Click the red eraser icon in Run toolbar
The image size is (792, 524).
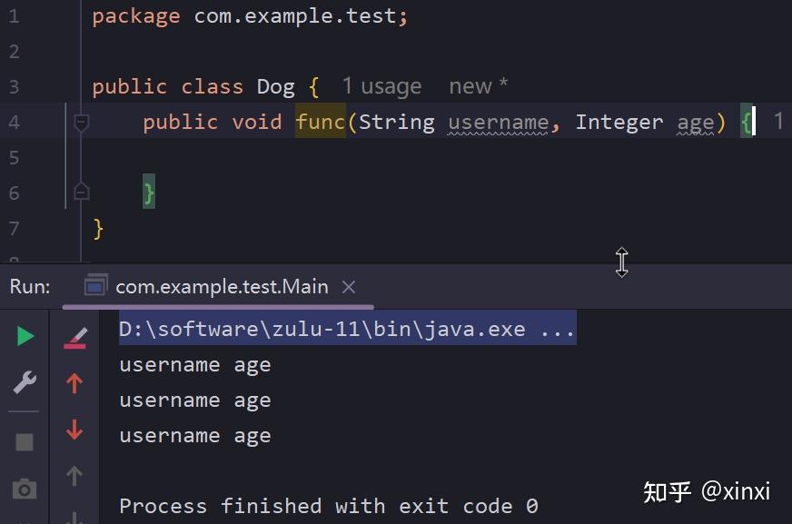point(74,339)
